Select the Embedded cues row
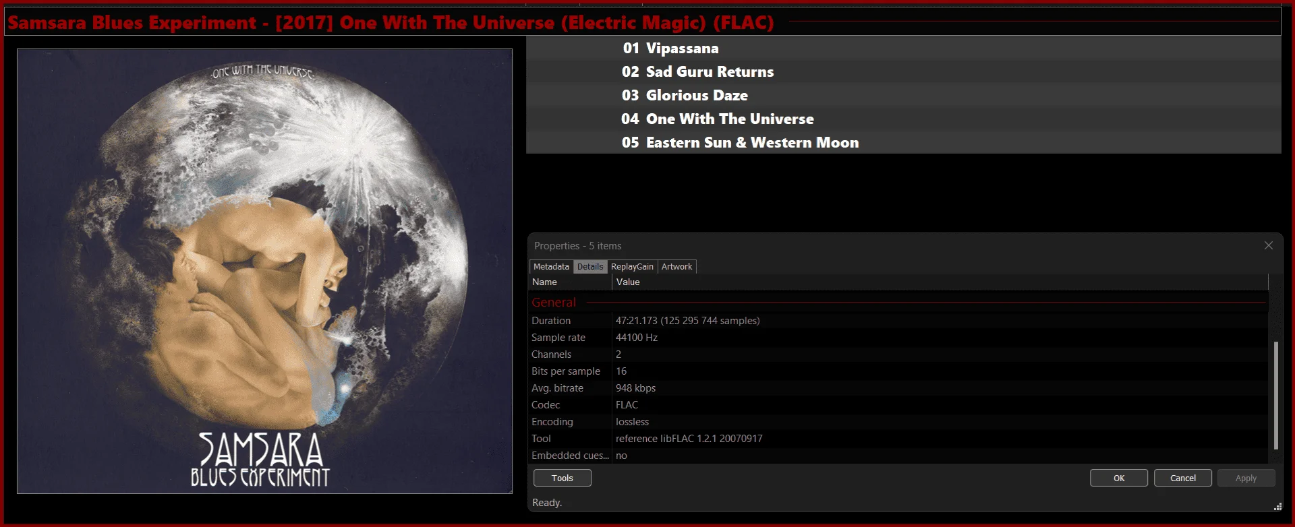The height and width of the screenshot is (527, 1295). pyautogui.click(x=899, y=456)
